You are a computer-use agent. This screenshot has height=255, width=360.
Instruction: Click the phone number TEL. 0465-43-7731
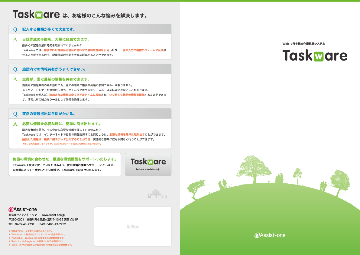(21, 224)
